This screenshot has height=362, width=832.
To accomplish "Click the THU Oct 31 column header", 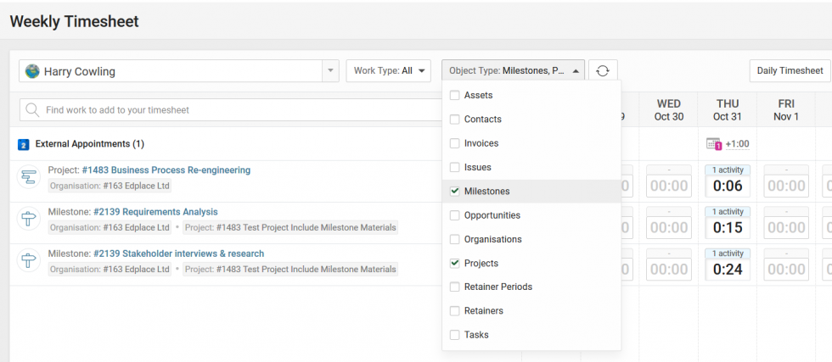I will [728, 109].
